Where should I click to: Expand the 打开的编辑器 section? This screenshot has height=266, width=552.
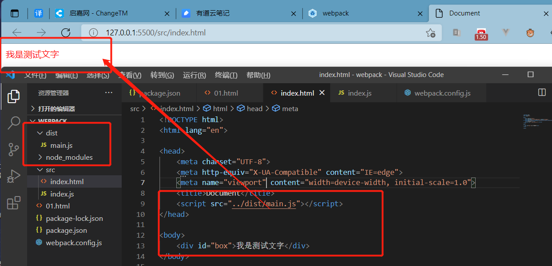(x=74, y=108)
